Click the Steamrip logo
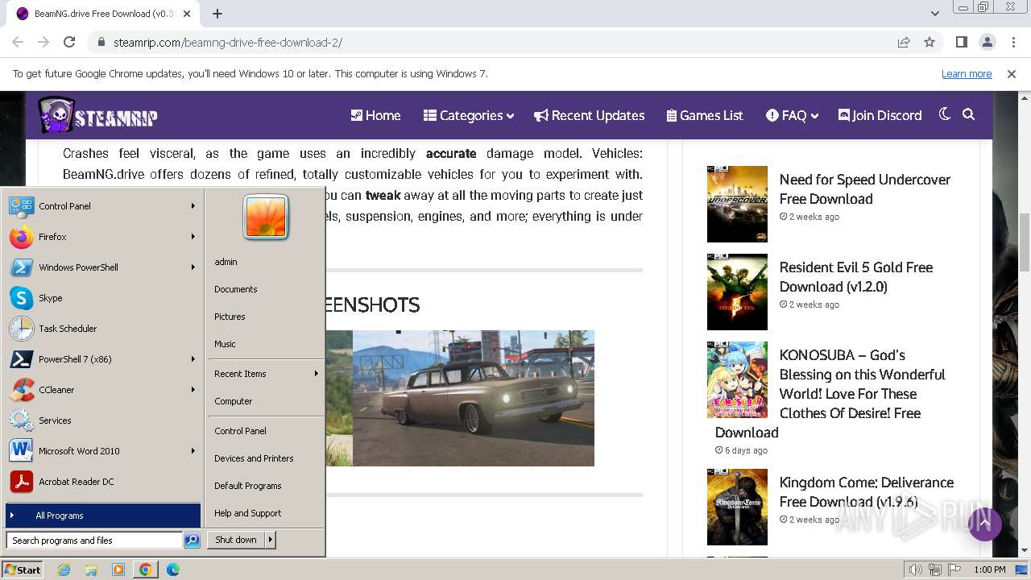The width and height of the screenshot is (1031, 580). tap(97, 115)
